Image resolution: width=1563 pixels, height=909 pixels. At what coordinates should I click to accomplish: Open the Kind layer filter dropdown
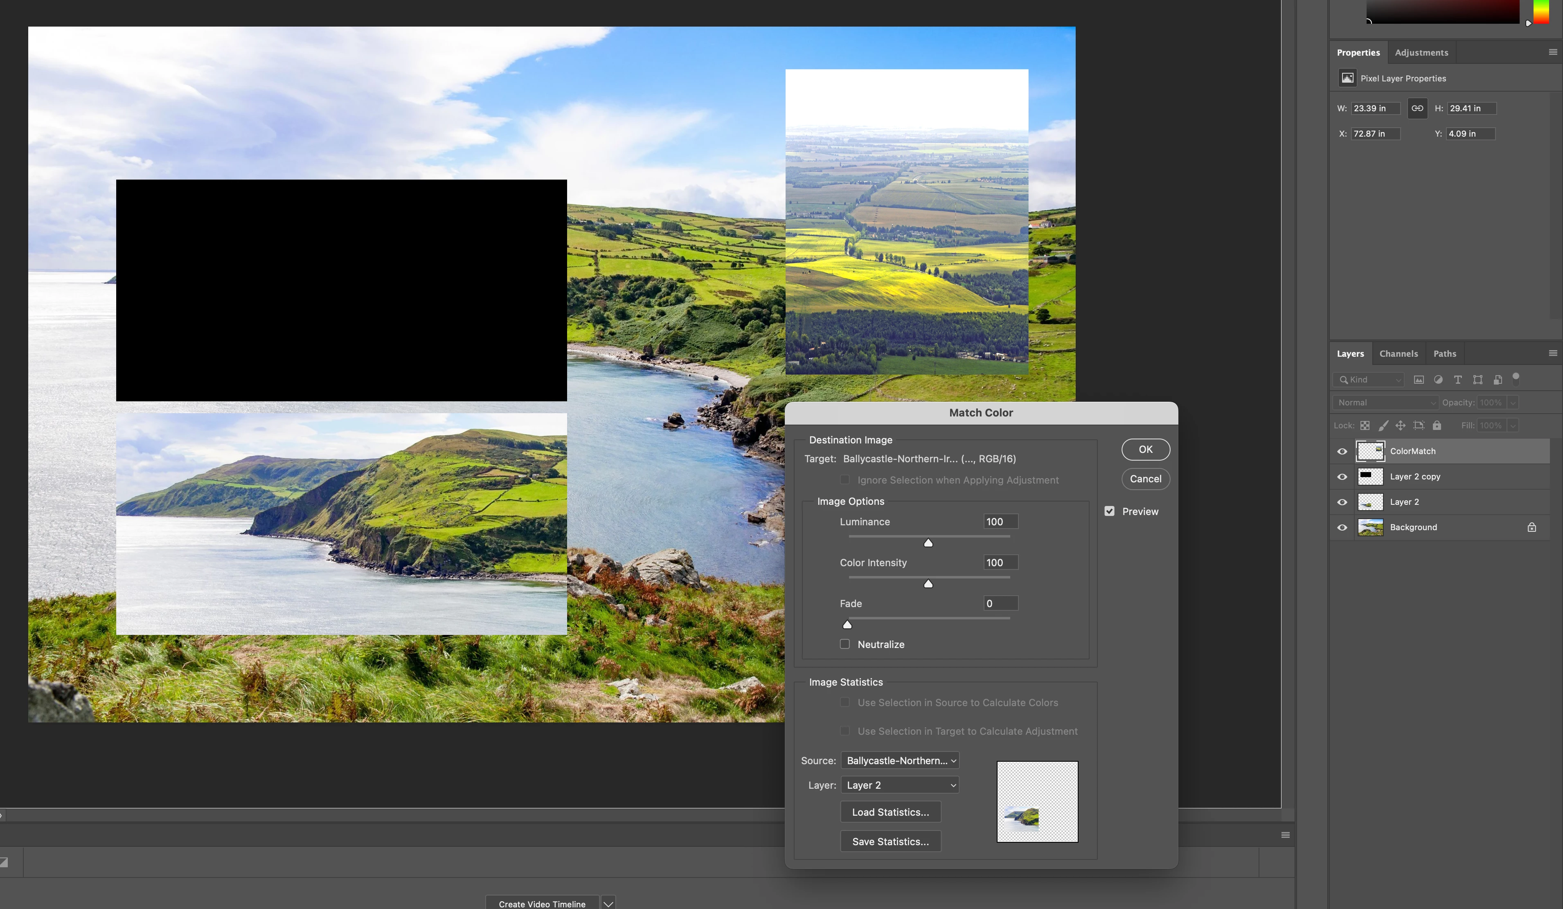[x=1369, y=380]
